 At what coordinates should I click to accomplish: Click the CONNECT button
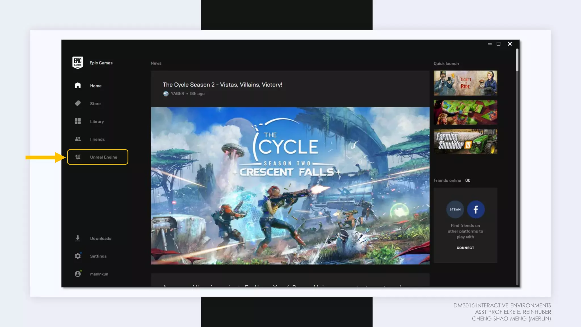tap(465, 248)
